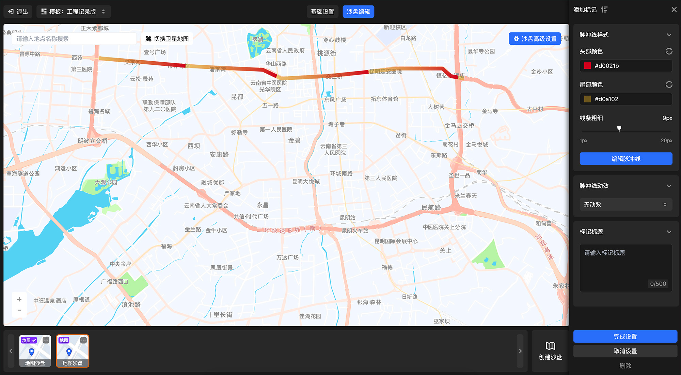Click the 请输入地点名称搜索 search field

point(74,39)
